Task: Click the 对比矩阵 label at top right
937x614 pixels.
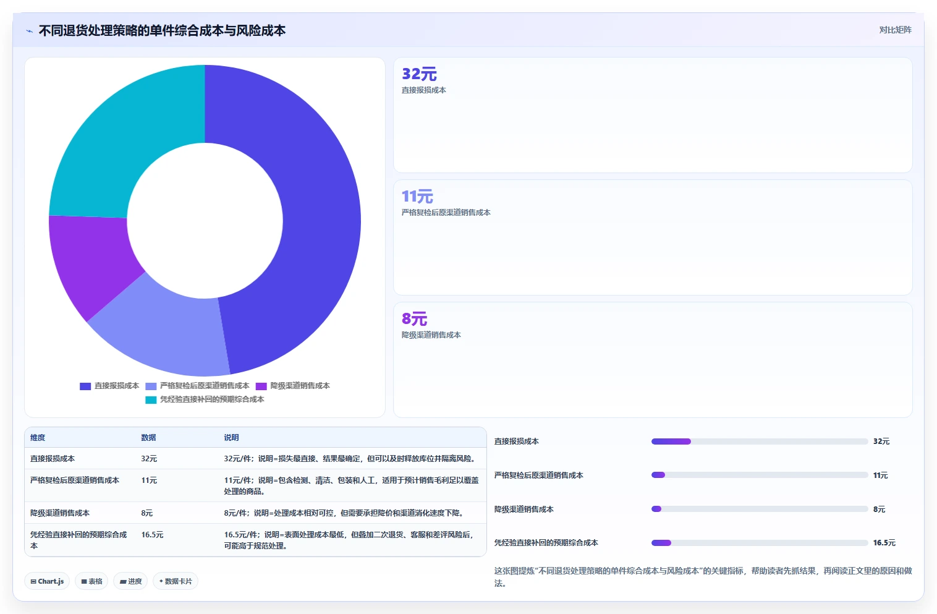Action: pyautogui.click(x=895, y=30)
